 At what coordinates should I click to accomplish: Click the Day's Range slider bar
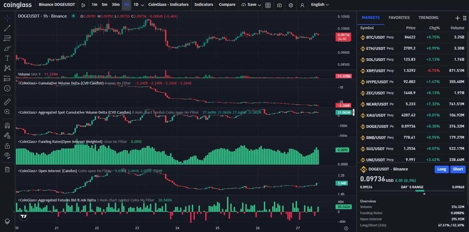[x=412, y=191]
